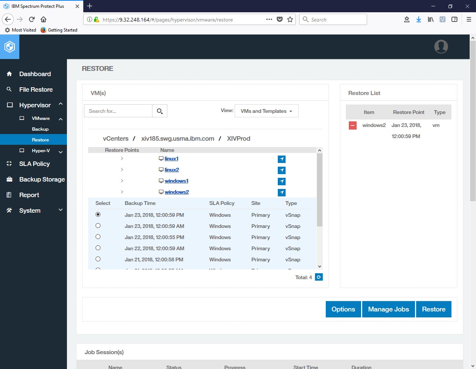Viewport: 476px width, 369px height.
Task: Open the user profile avatar at top right
Action: 441,46
